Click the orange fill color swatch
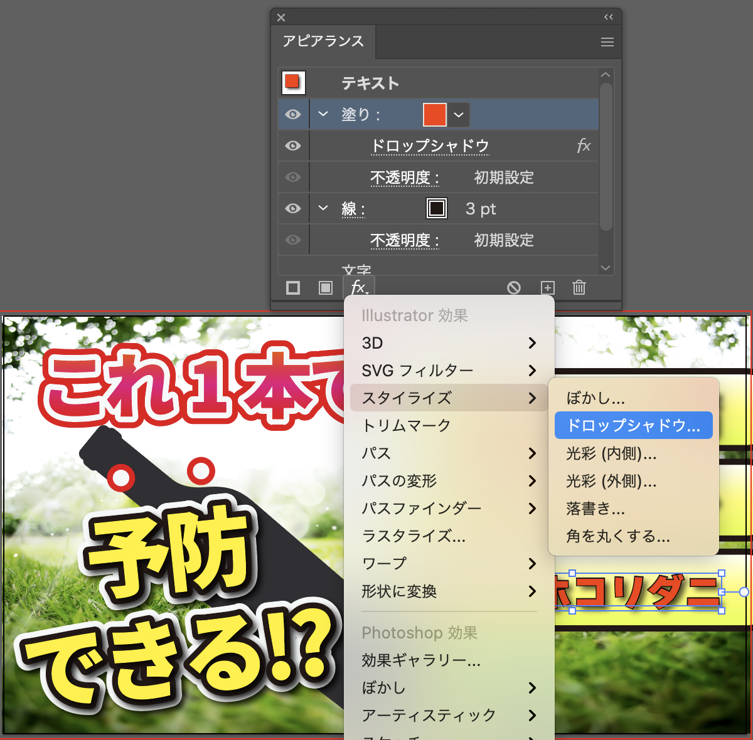753x740 pixels. point(435,115)
